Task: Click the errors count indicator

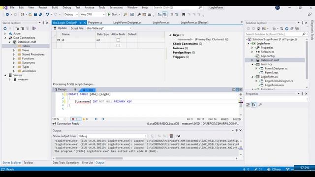Action: 75,119
